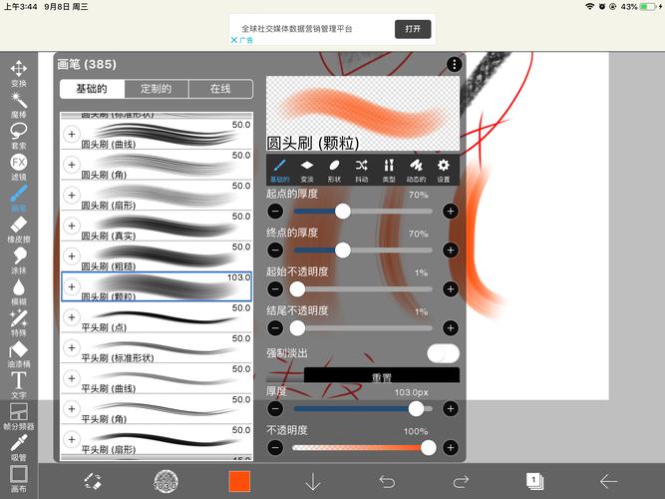Open the three-dot brush menu
The image size is (665, 499).
click(x=455, y=64)
